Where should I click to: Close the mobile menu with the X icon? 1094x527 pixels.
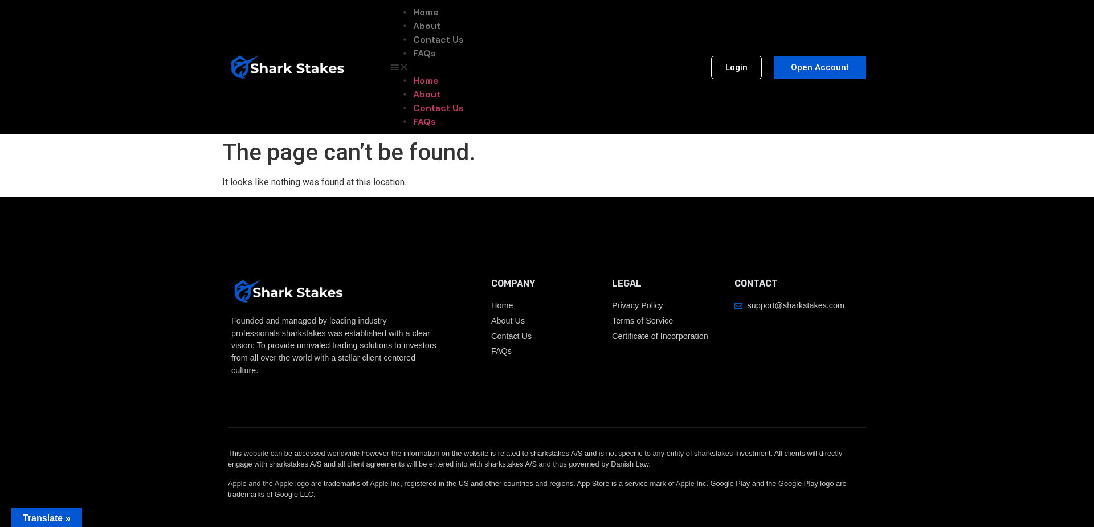click(405, 67)
